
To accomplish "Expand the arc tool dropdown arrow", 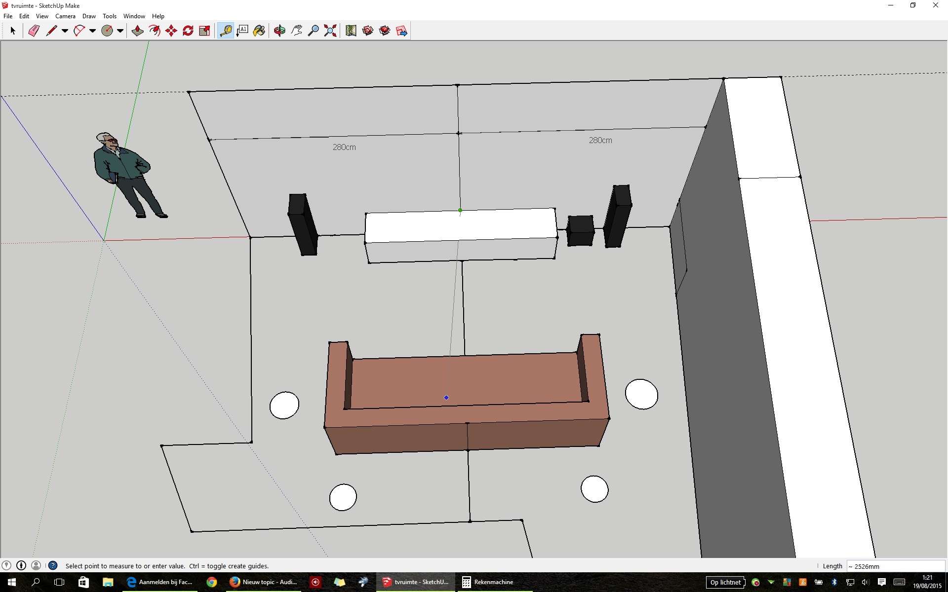I will [92, 31].
